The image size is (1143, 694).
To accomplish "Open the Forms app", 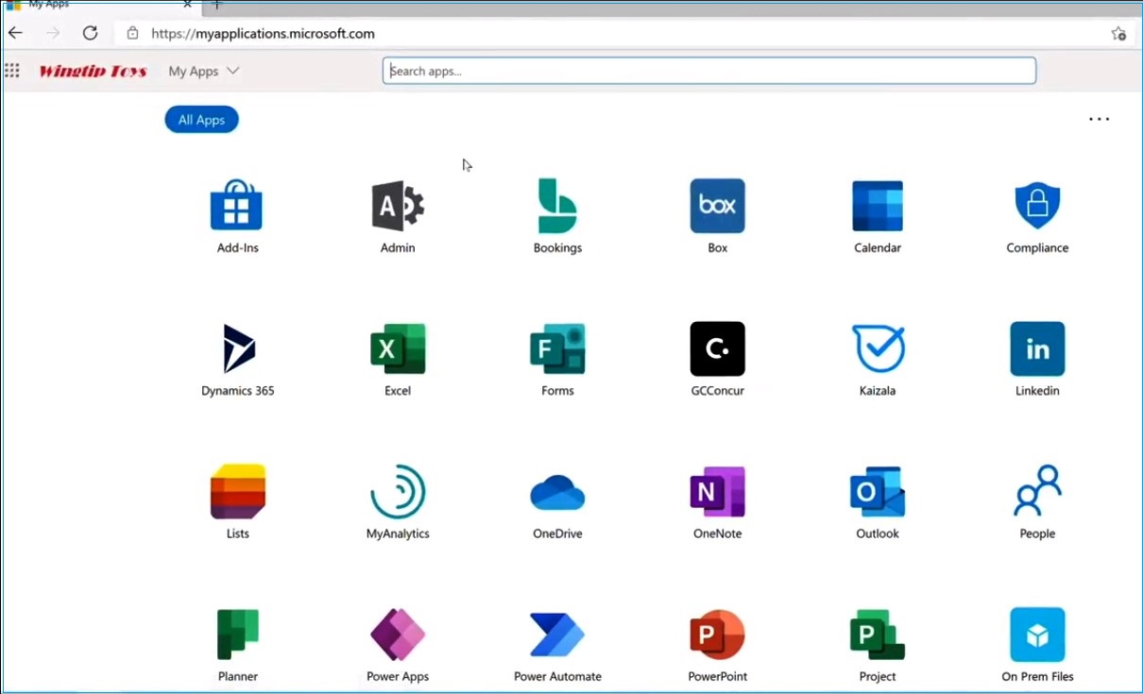I will (x=557, y=359).
